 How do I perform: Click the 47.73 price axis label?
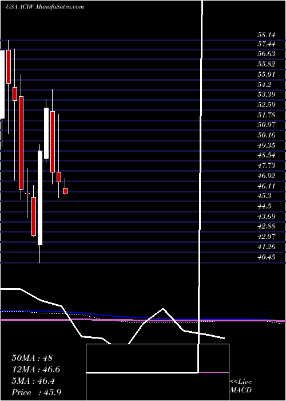(x=267, y=166)
